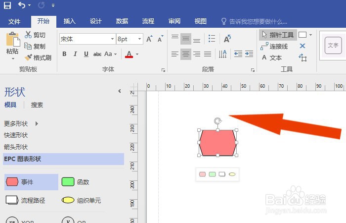Screen dimensions: 346x223
Task: Select align middle vertical alignment
Action: (x=186, y=39)
